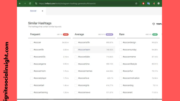Screen dimensions: 180x101
Task: Click the heart templates icon
Action: [154, 24]
